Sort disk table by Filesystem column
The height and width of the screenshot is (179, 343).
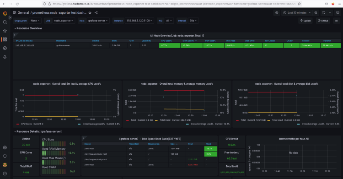134,144
